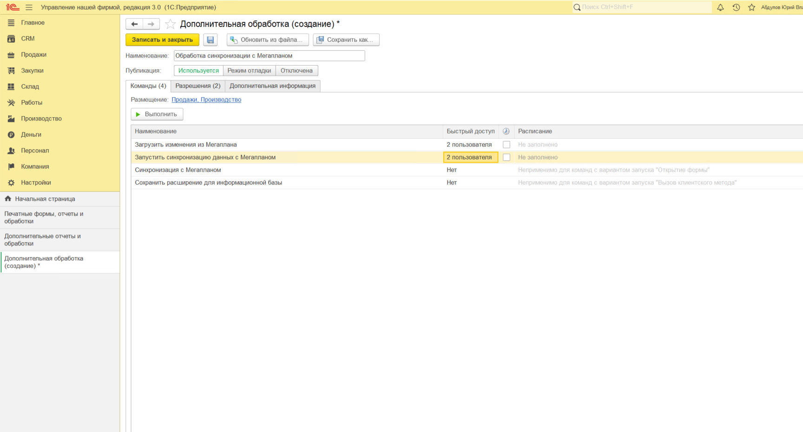Click the current user name Абдулов Юрий
Viewport: 803px width, 432px height.
(782, 7)
